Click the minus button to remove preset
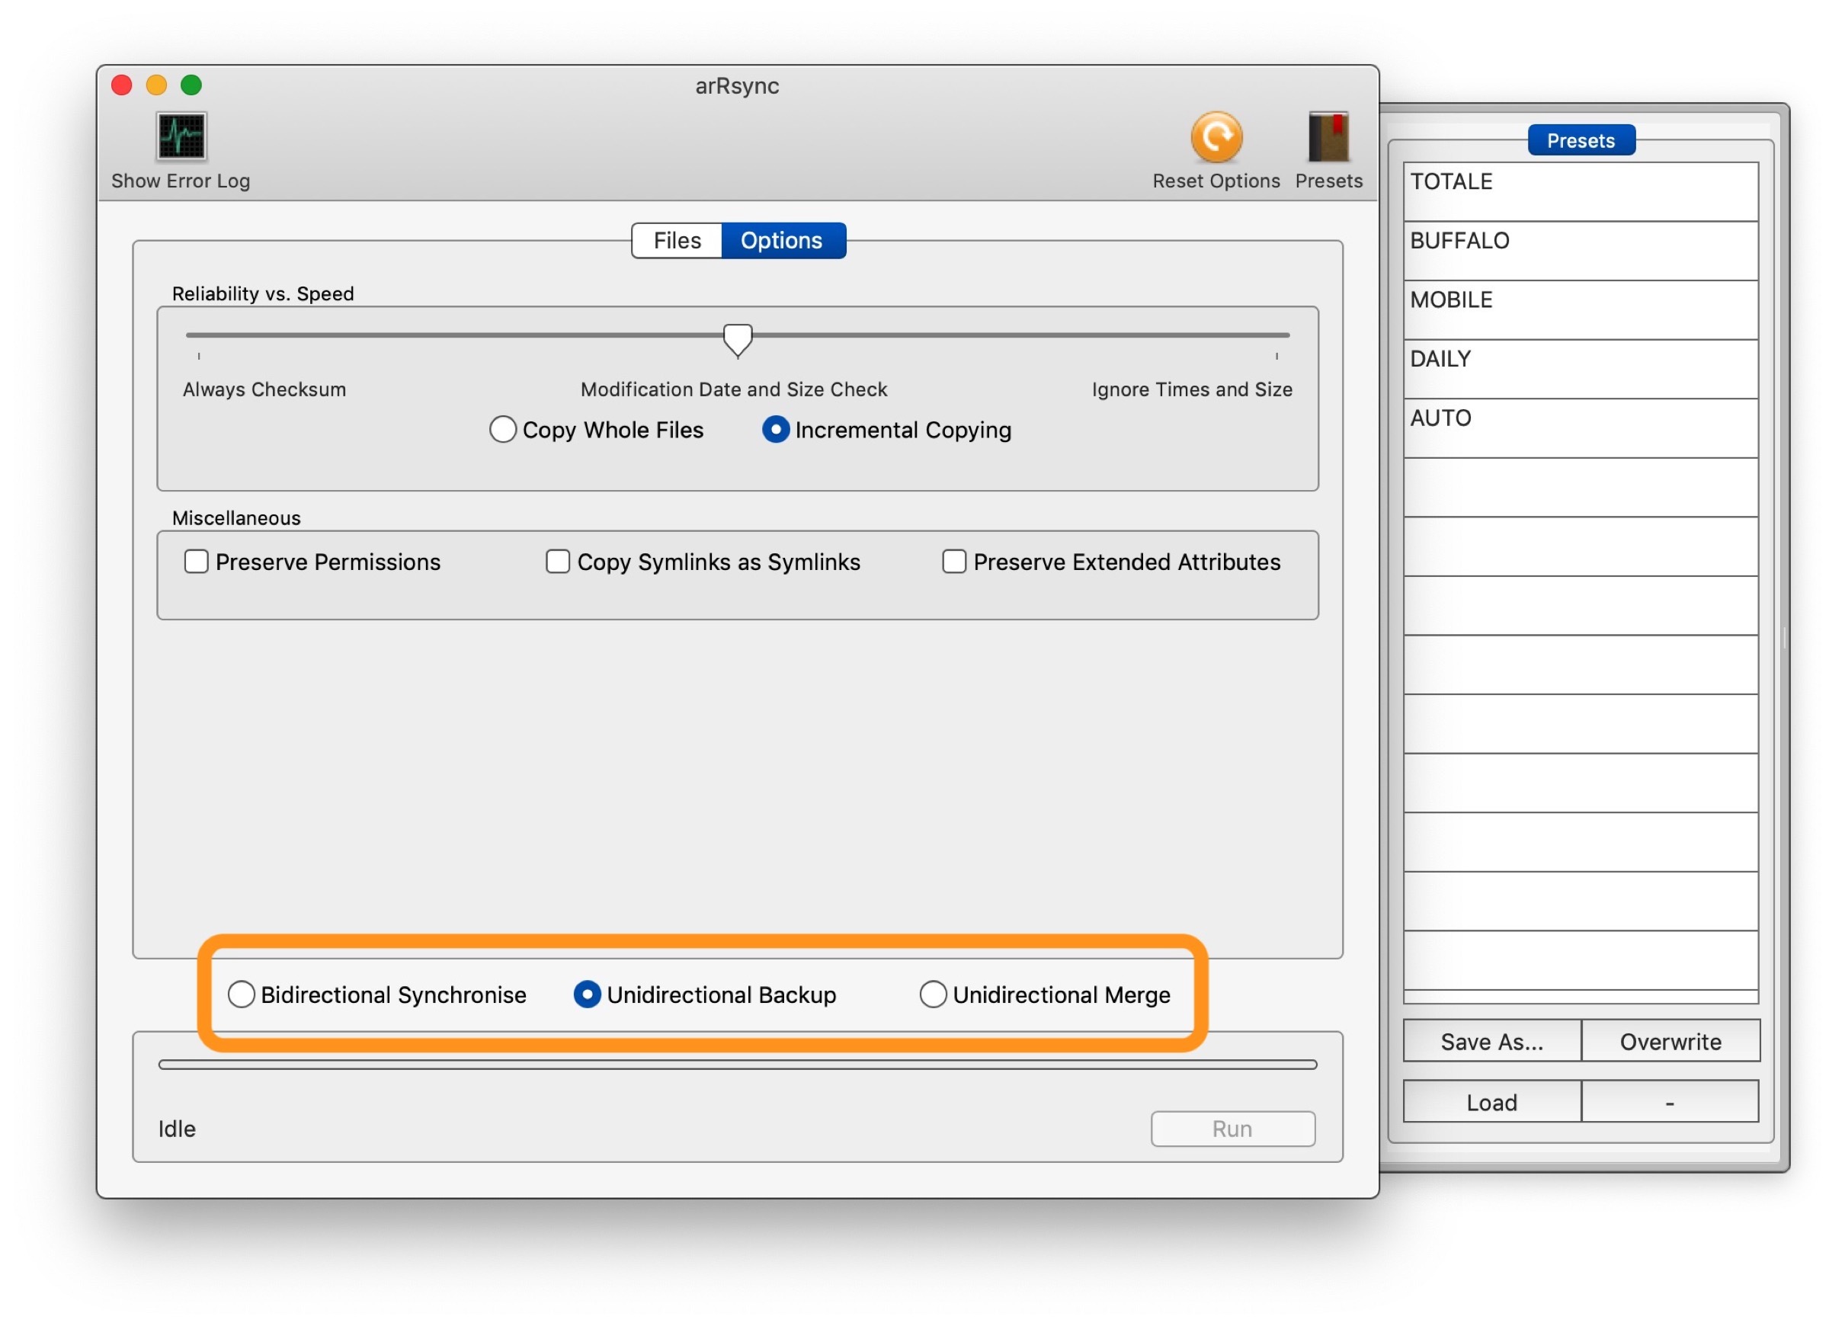Viewport: 1829px width, 1326px height. click(x=1669, y=1102)
